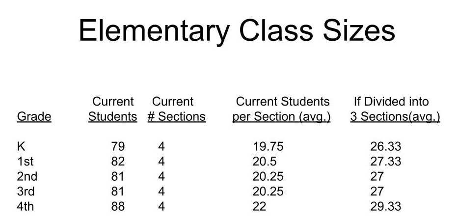Select the kindergarten student count 79
This screenshot has width=458, height=219.
(118, 146)
